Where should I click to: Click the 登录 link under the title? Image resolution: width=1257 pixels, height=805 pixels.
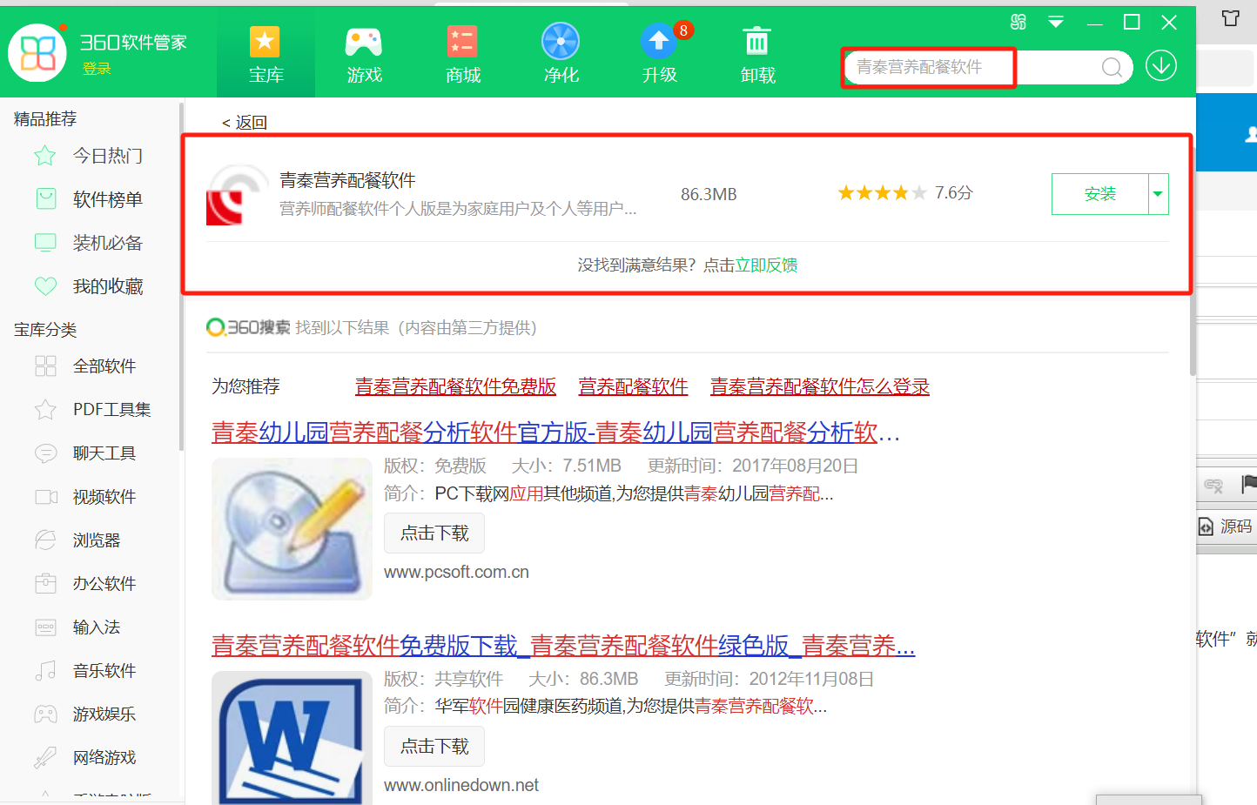(x=97, y=69)
